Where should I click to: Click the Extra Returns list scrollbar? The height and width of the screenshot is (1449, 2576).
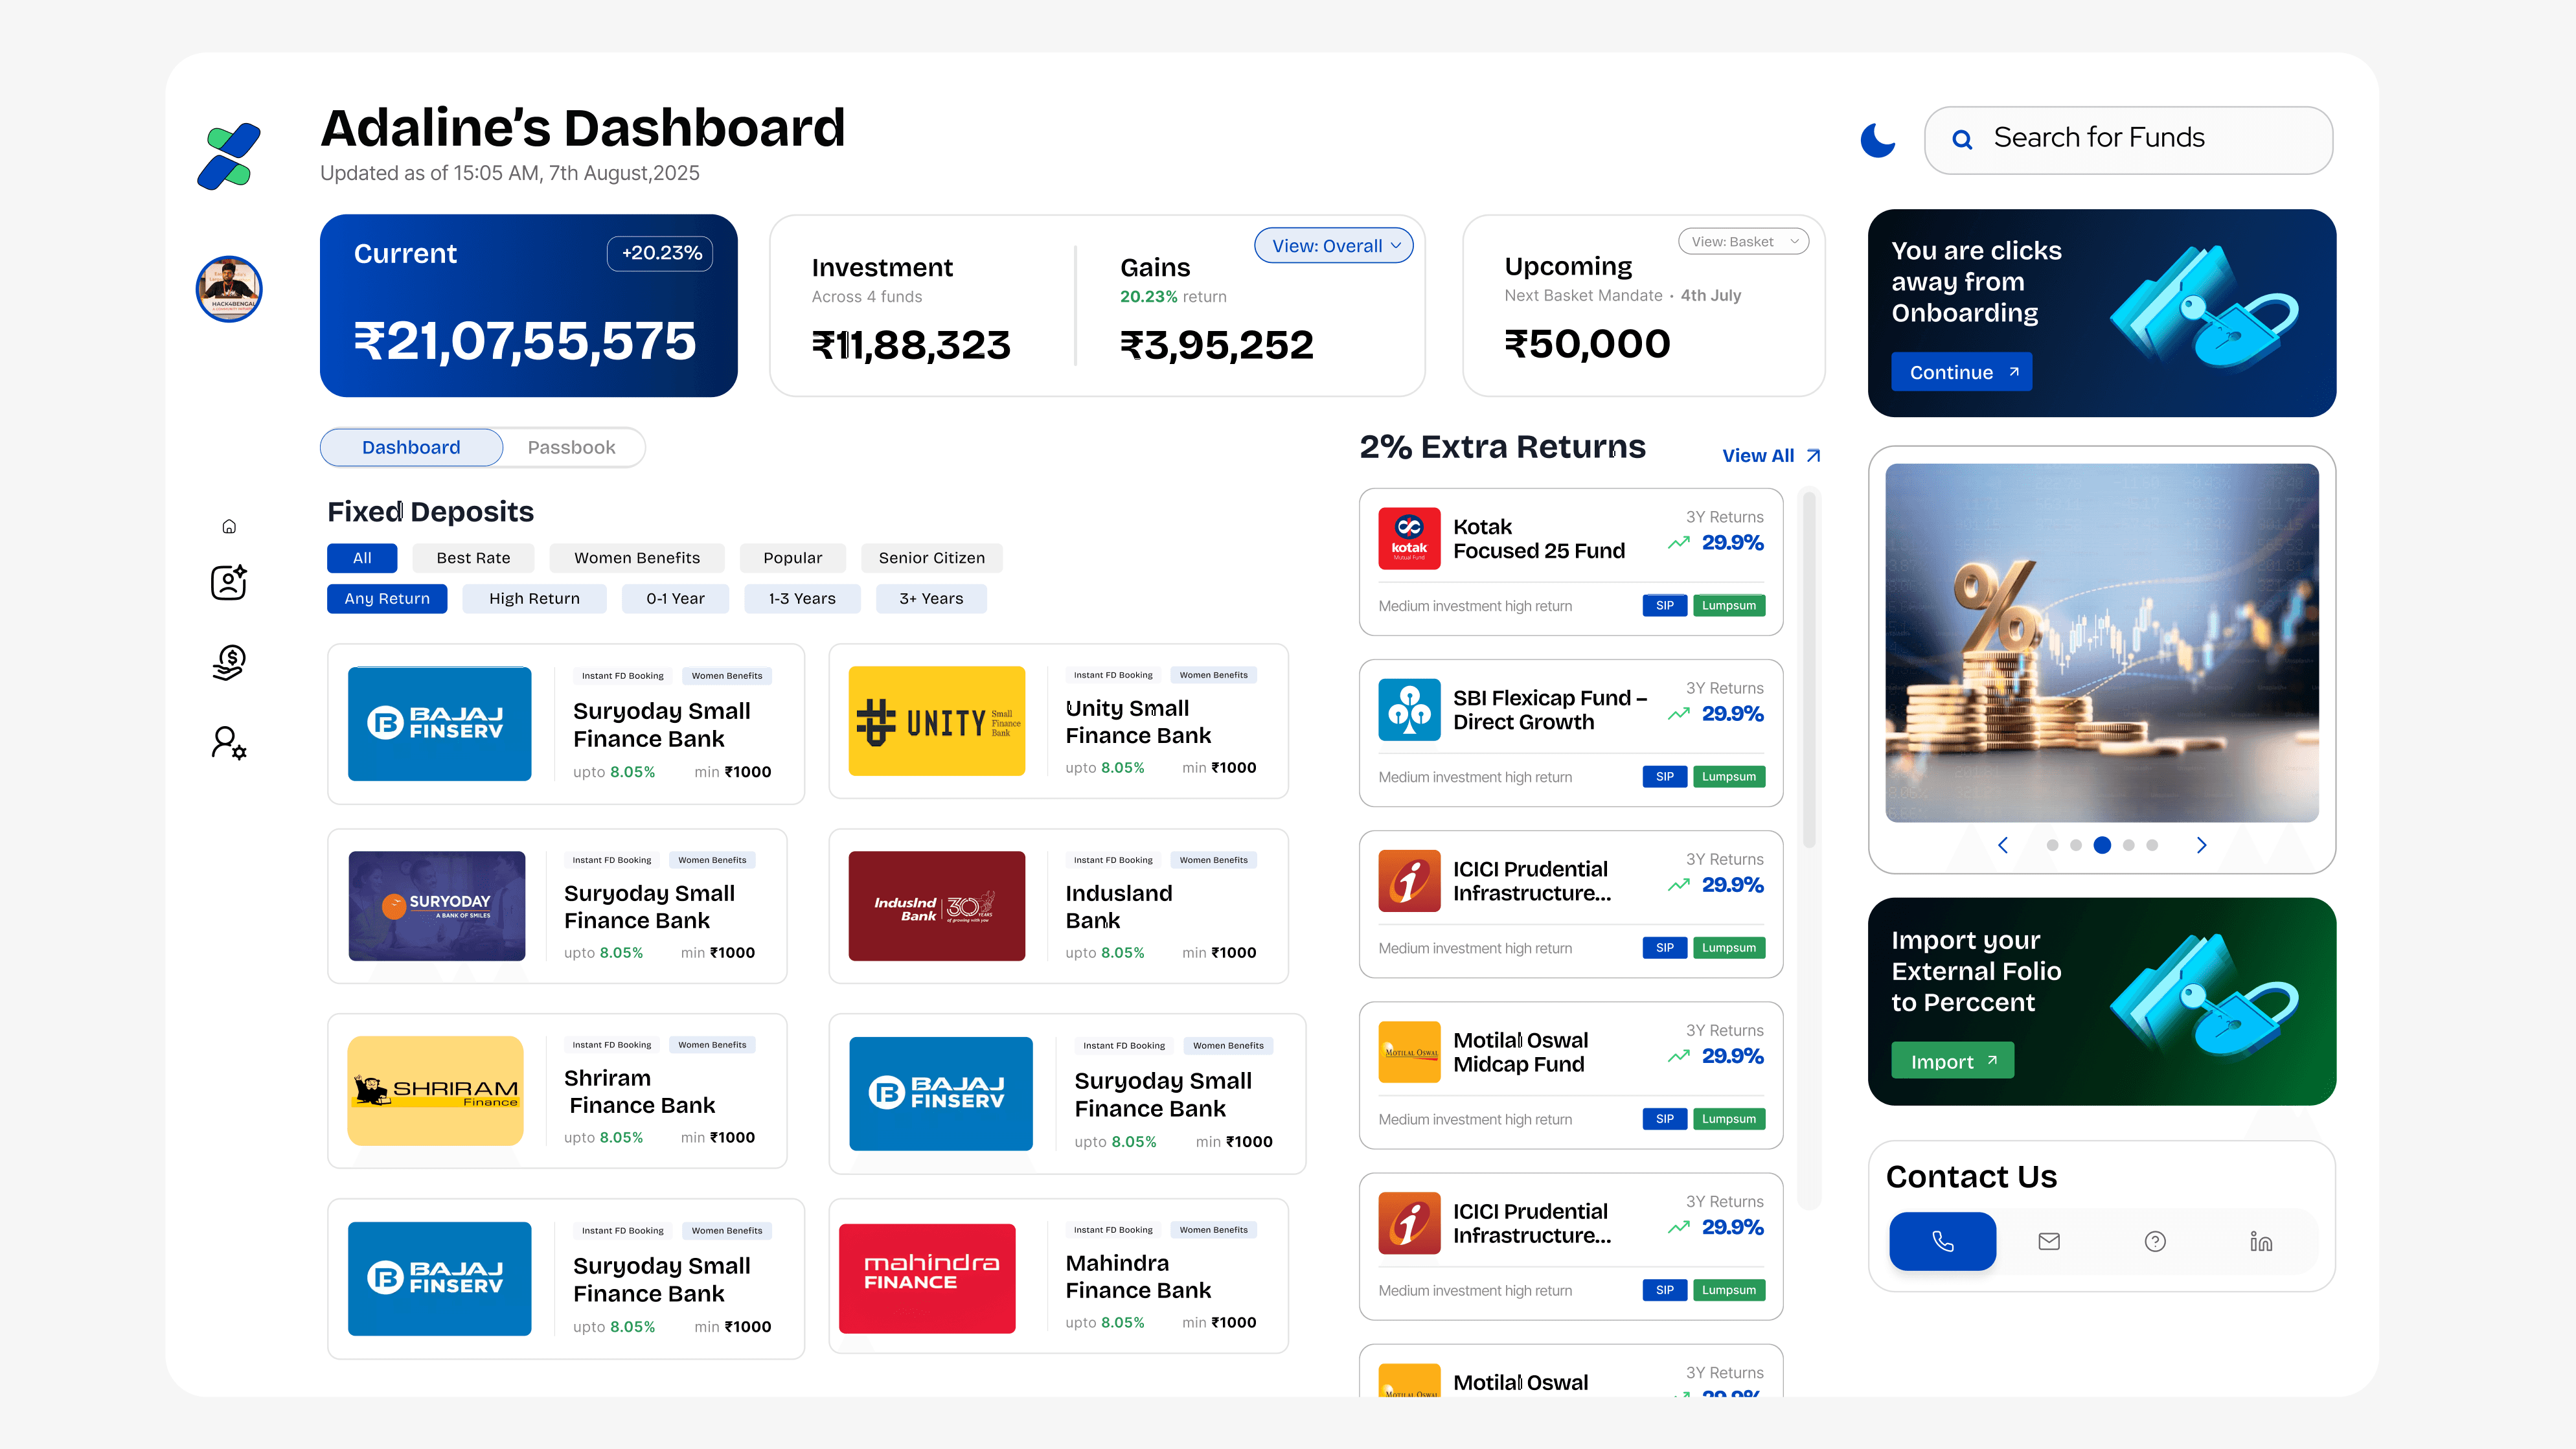tap(1808, 670)
